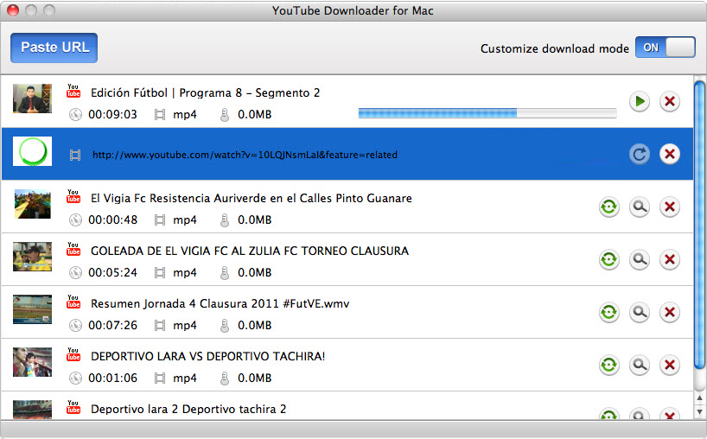Close the YouTube Downloader for Mac window
Screen dimensions: 707x439
13,10
